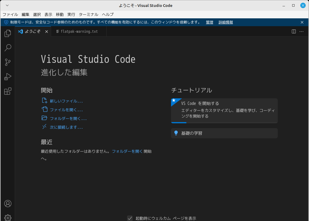
Task: Click the new file icon beside 新しいファイル
Action: tap(44, 100)
